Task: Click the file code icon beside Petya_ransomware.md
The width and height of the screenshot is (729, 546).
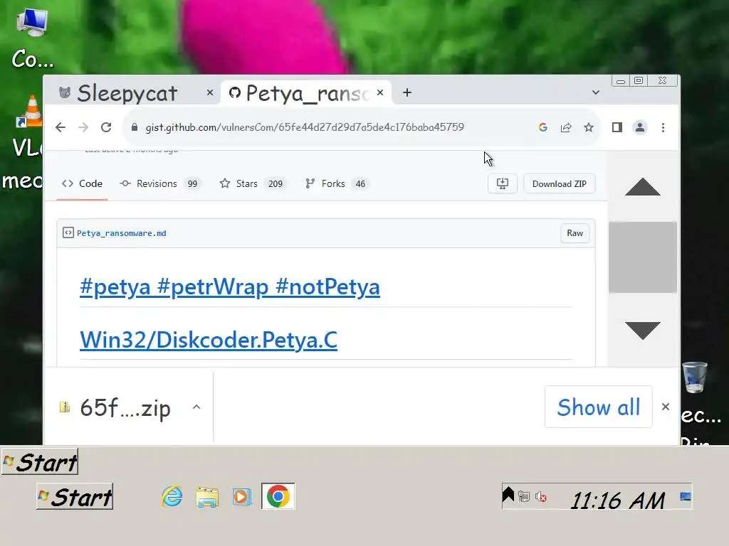Action: tap(68, 232)
